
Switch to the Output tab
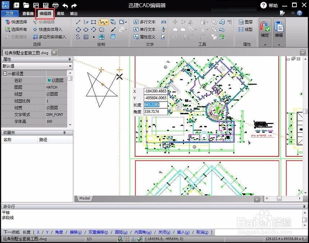click(74, 13)
